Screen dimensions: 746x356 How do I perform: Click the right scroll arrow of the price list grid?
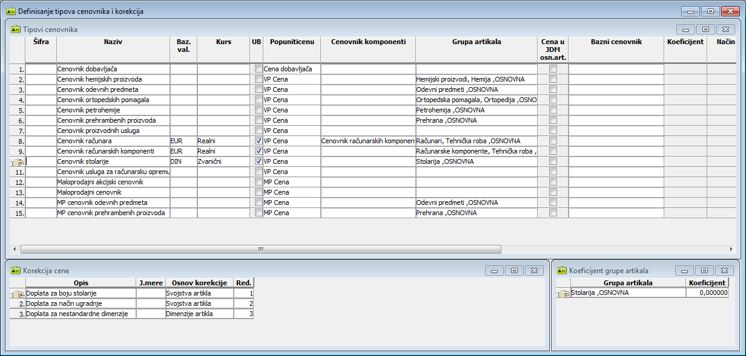point(731,248)
